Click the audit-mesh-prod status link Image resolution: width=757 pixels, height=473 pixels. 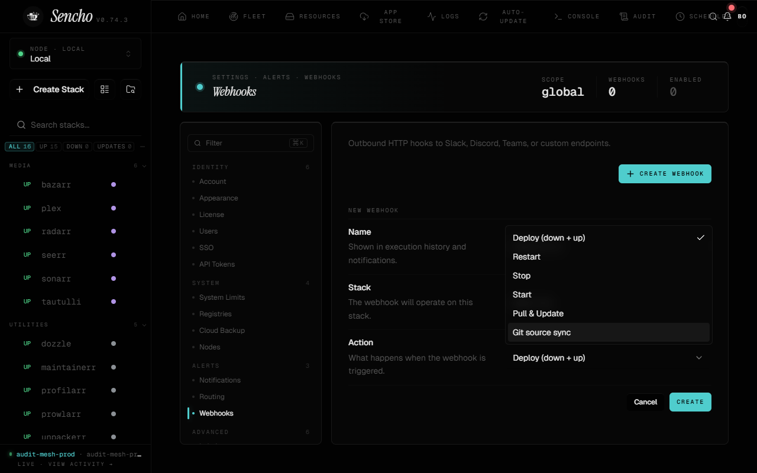coord(46,454)
